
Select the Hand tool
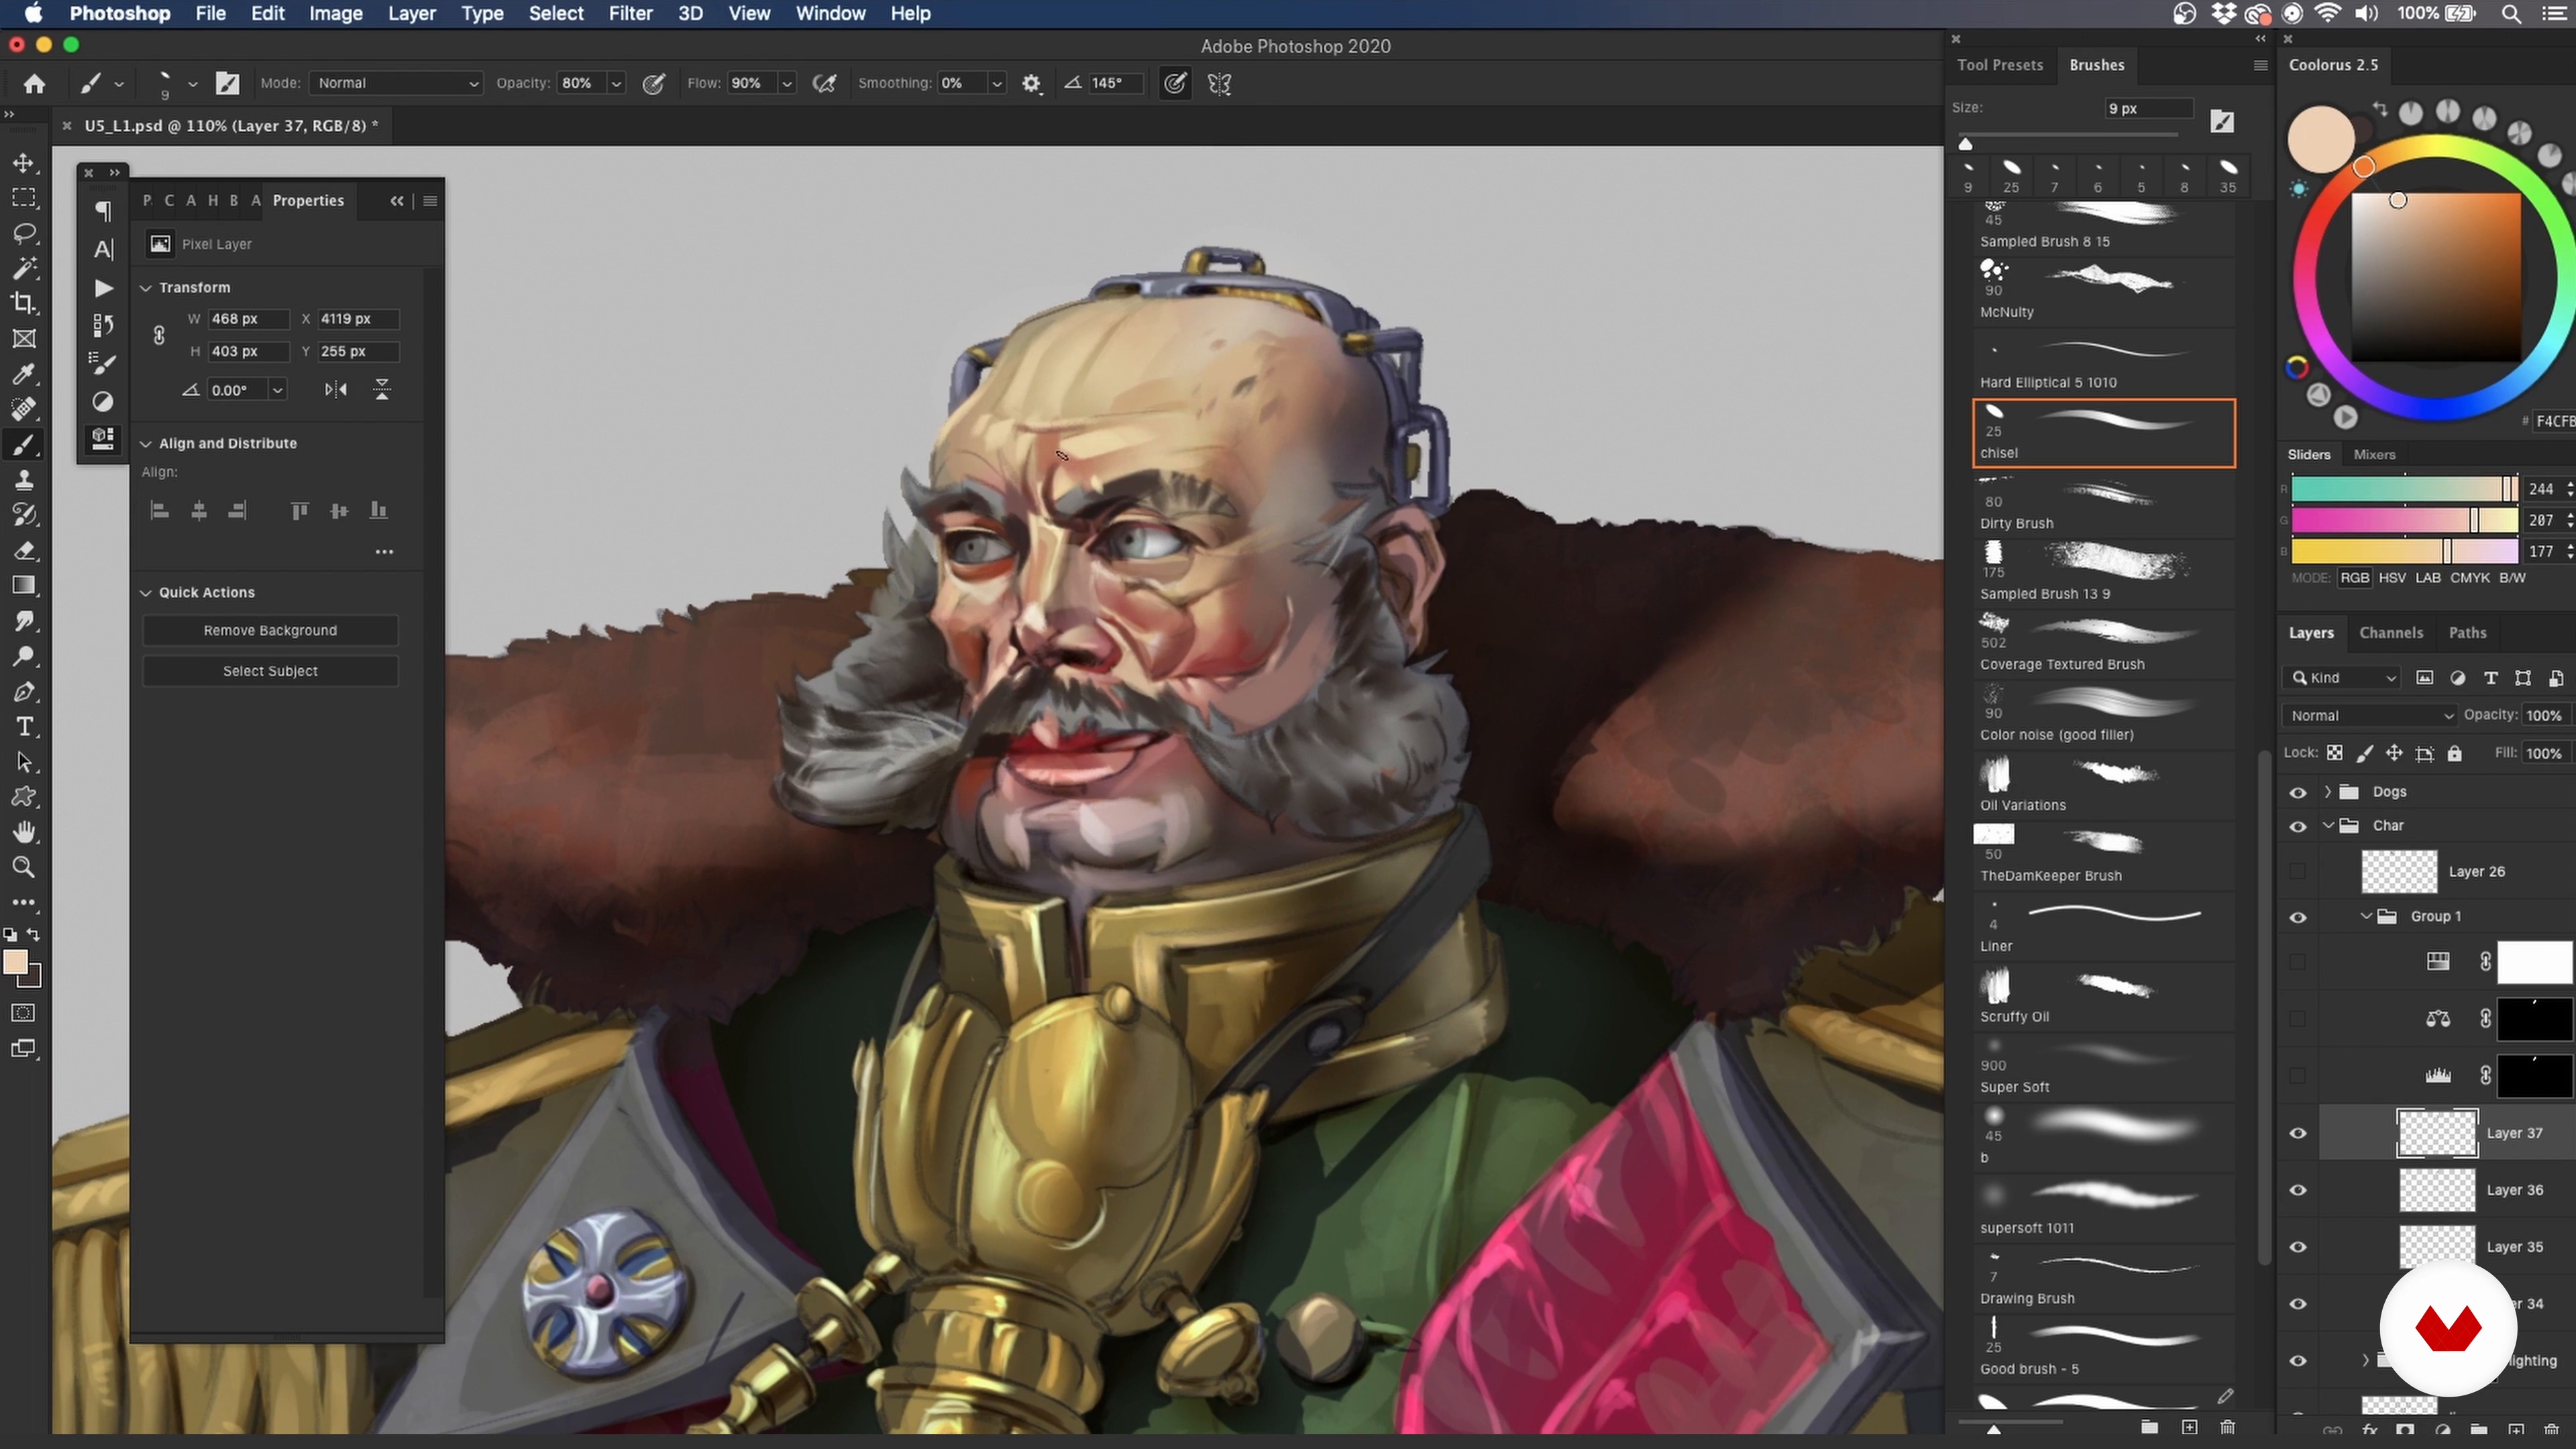(24, 832)
